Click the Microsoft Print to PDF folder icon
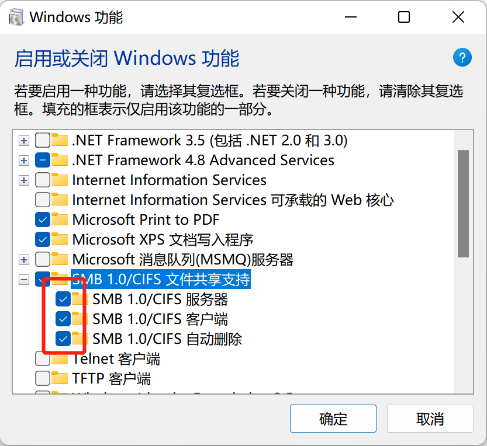Viewport: 487px width, 446px height. [x=60, y=220]
